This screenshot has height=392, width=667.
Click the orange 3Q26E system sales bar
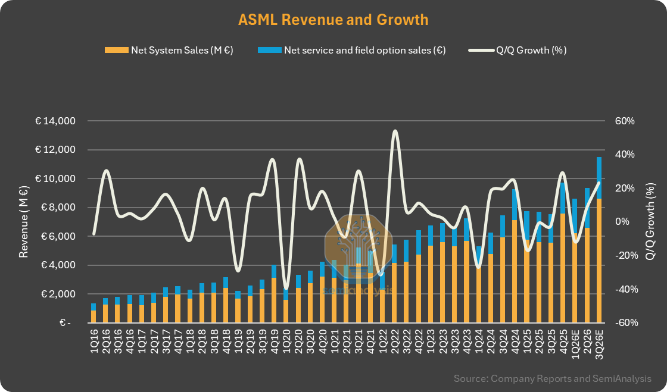point(599,261)
